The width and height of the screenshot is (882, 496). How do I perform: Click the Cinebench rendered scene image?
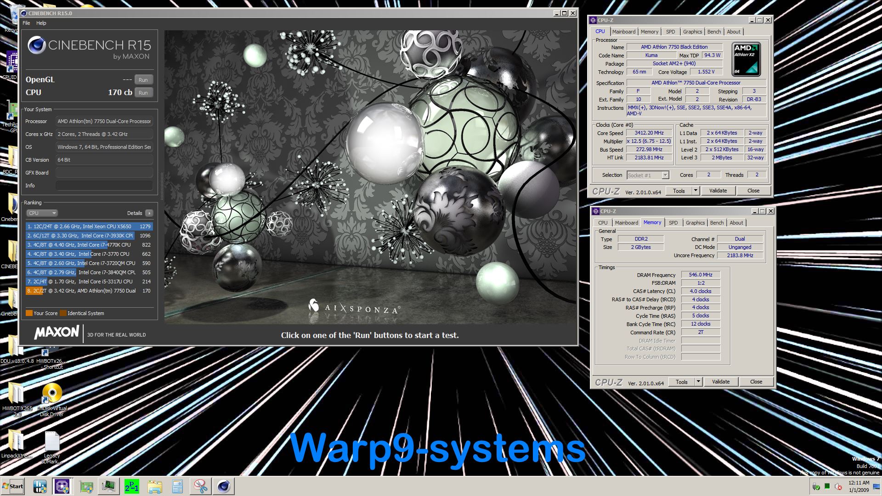[370, 177]
